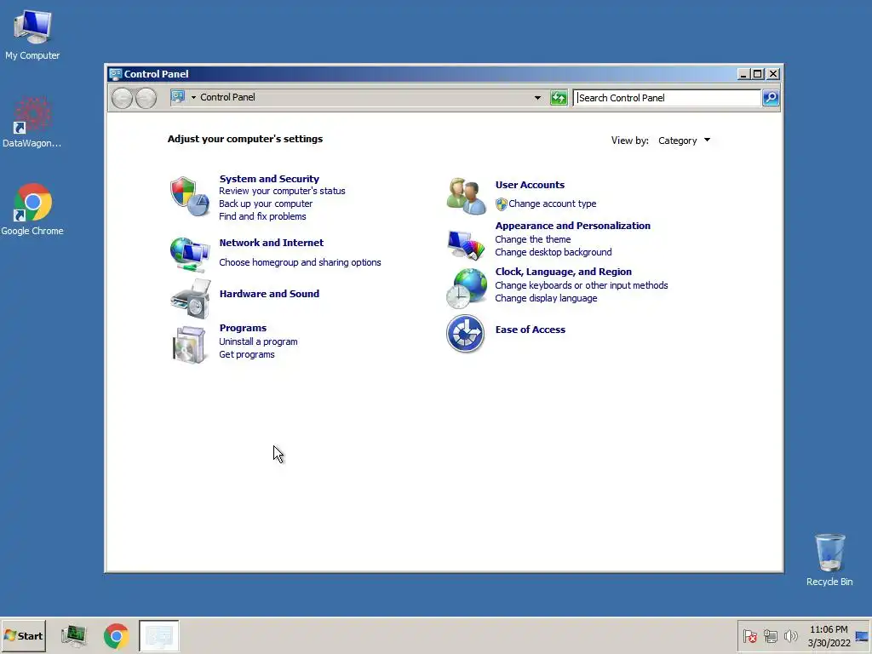Click the Appearance and Personalization monitor icon

pos(466,244)
